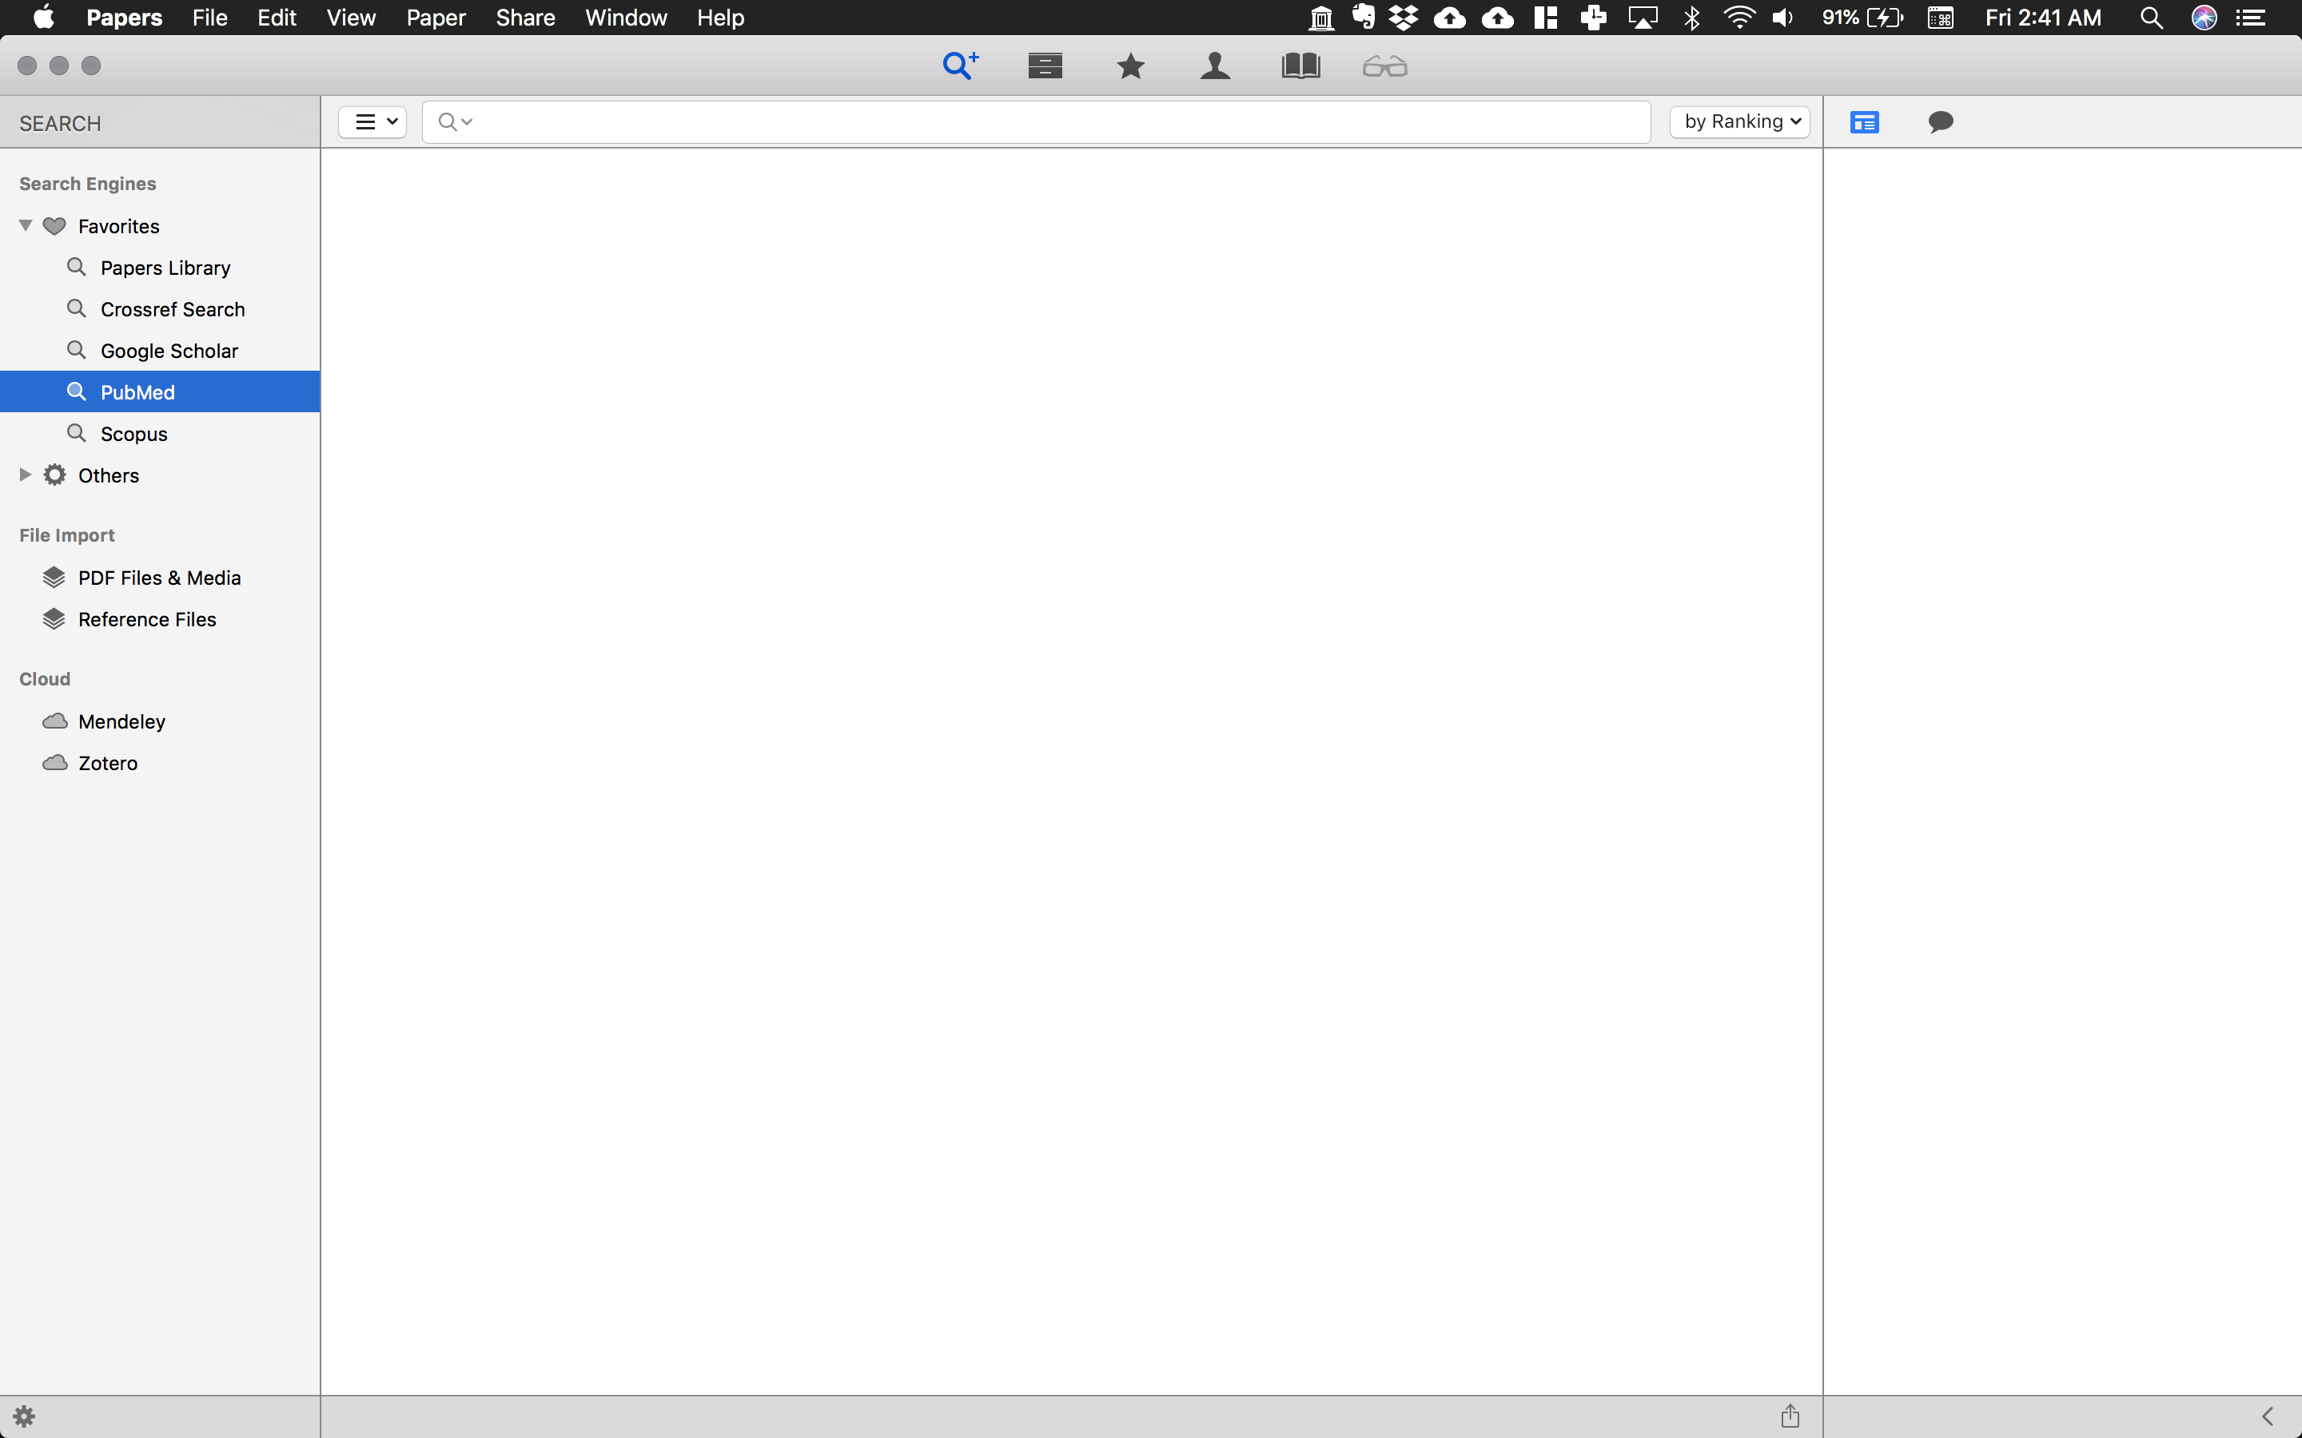Collapse the inspector with the chevron arrow
The height and width of the screenshot is (1438, 2302).
pyautogui.click(x=2268, y=1416)
